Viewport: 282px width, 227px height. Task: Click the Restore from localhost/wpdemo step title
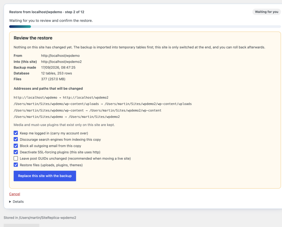[x=47, y=12]
